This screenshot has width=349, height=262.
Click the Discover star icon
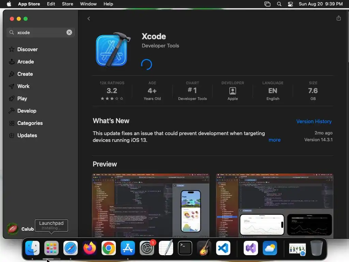tap(12, 49)
